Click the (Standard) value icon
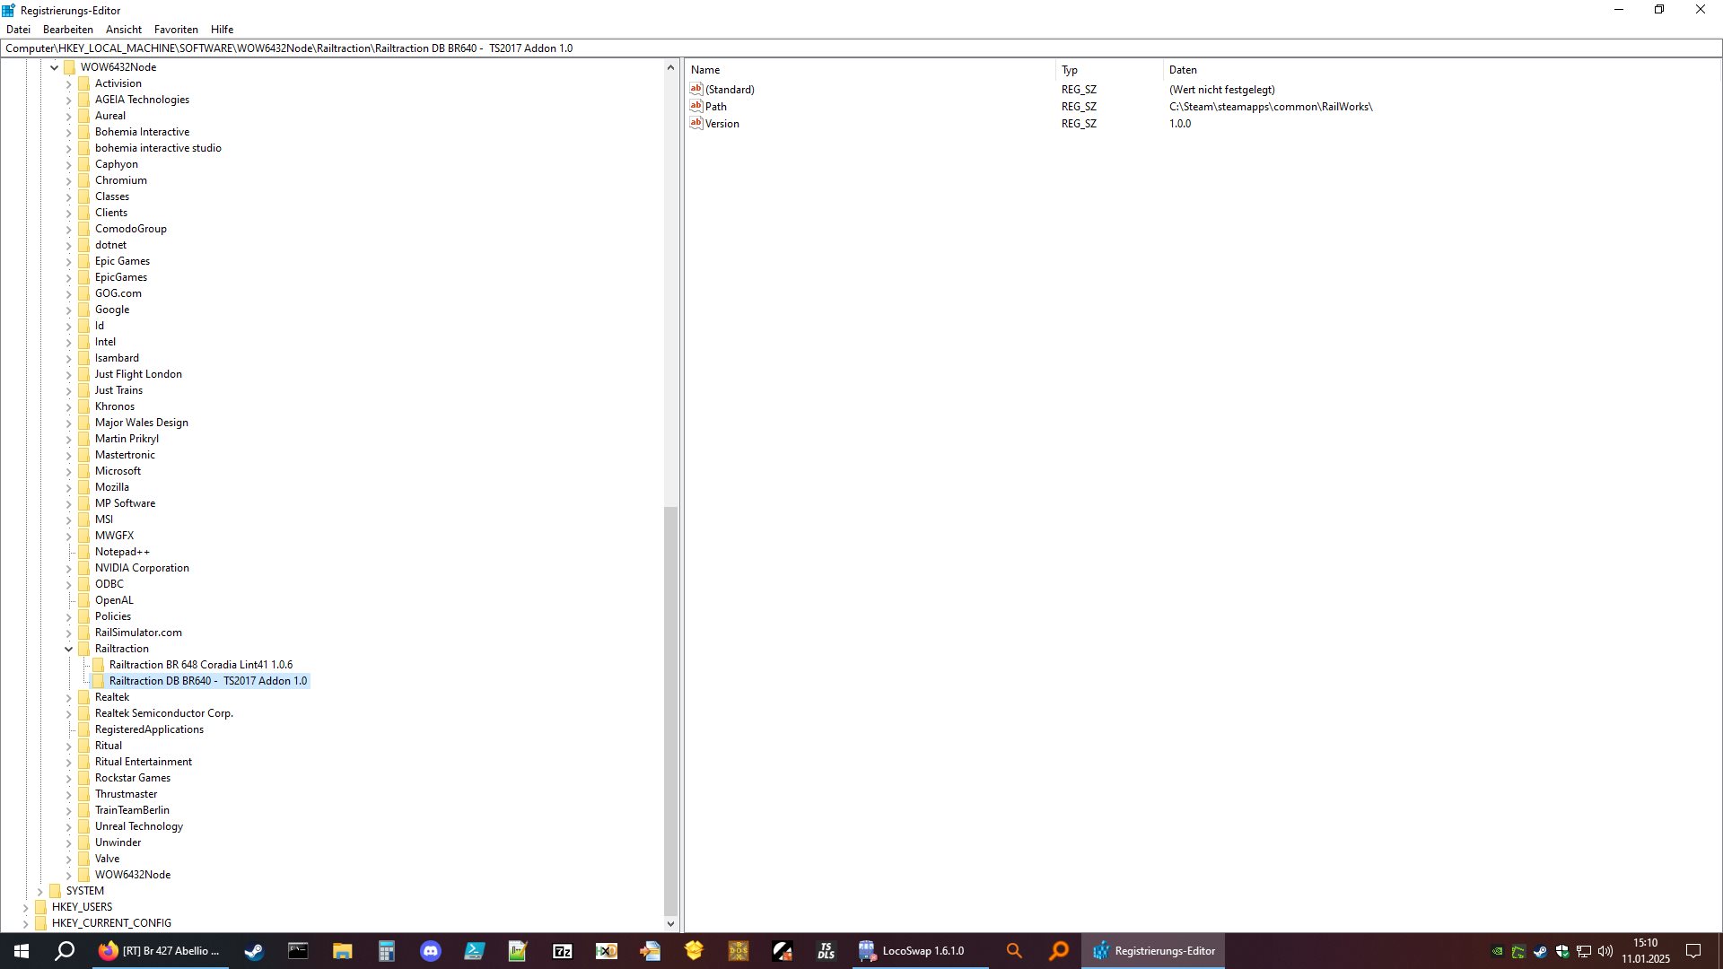Image resolution: width=1723 pixels, height=969 pixels. (695, 89)
